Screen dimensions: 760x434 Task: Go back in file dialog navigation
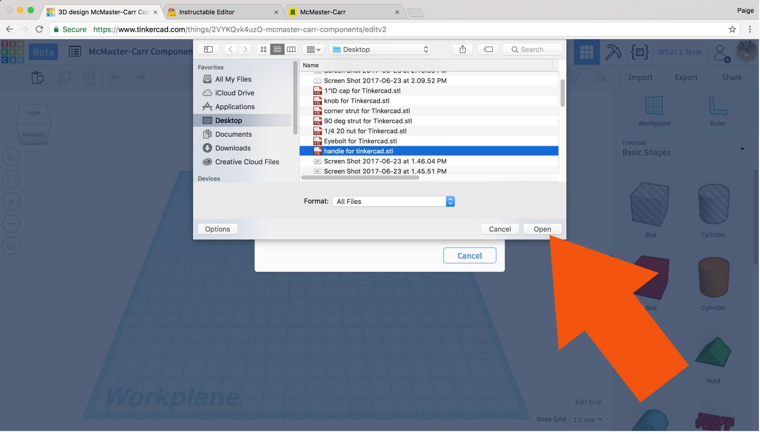[x=231, y=49]
